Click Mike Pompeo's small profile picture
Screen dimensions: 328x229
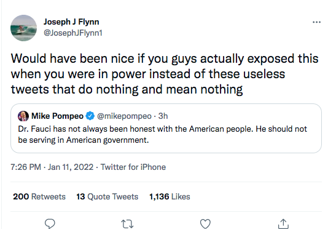[x=23, y=116]
